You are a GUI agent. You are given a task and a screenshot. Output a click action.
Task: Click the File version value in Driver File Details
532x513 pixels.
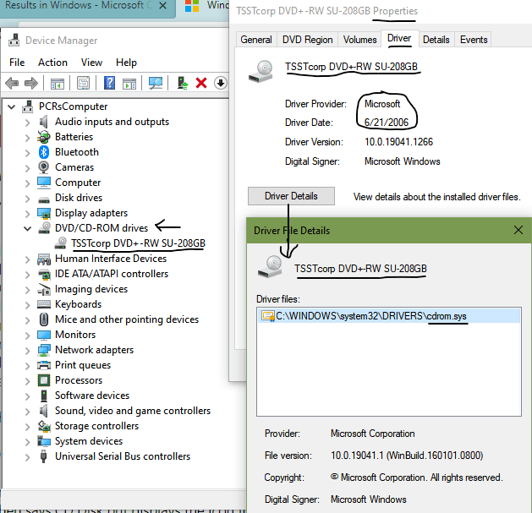[x=407, y=456]
